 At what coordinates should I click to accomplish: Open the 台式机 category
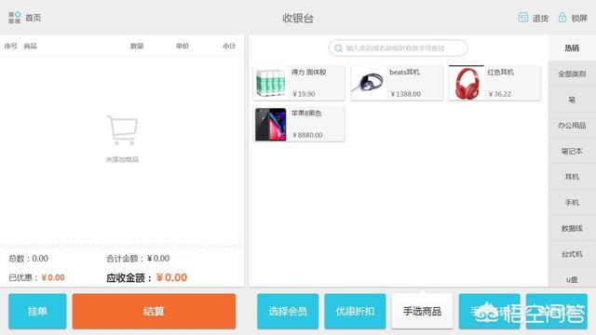[x=572, y=254]
